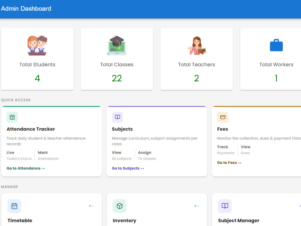
Task: Open the Go to Subjects link
Action: coord(128,168)
